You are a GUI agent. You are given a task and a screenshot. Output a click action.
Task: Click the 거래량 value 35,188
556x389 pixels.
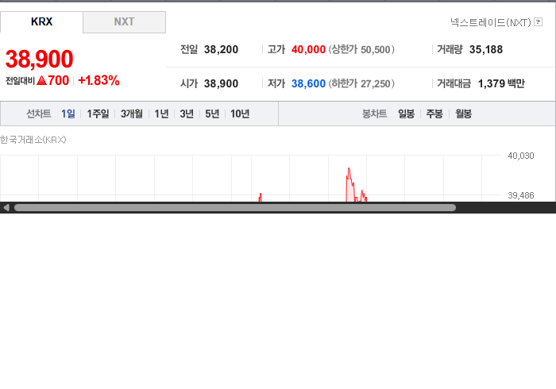(486, 49)
